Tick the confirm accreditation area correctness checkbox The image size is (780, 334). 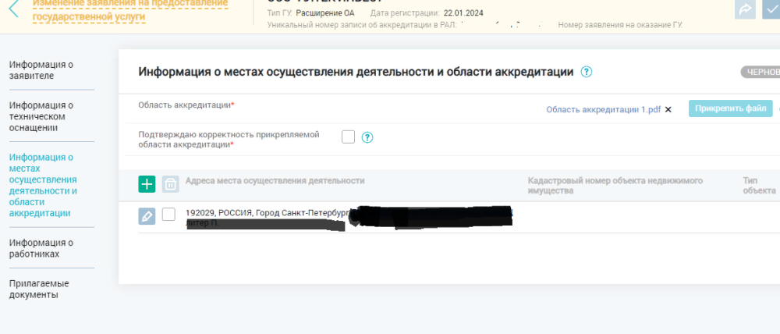pos(348,137)
